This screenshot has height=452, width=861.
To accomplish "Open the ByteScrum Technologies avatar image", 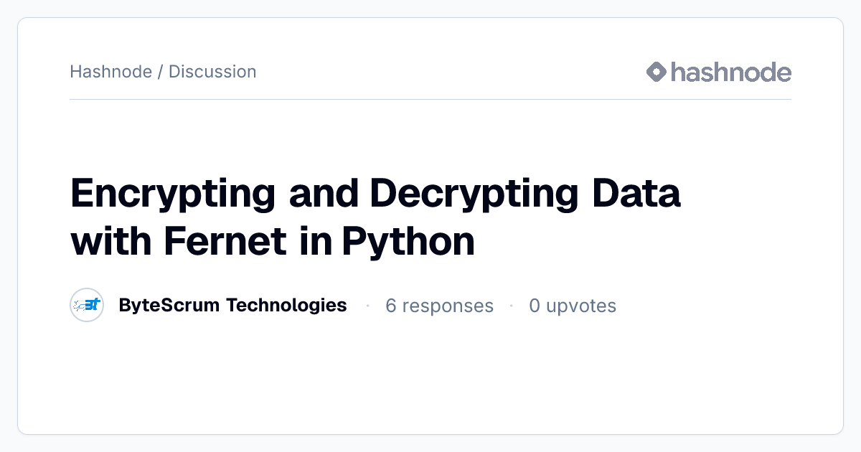I will (x=88, y=306).
